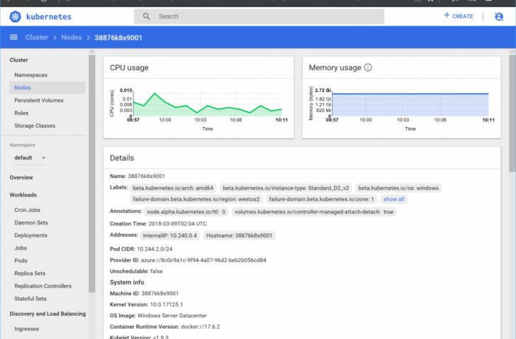Open Ingresses in the sidebar
This screenshot has height=339, width=516.
pos(27,329)
